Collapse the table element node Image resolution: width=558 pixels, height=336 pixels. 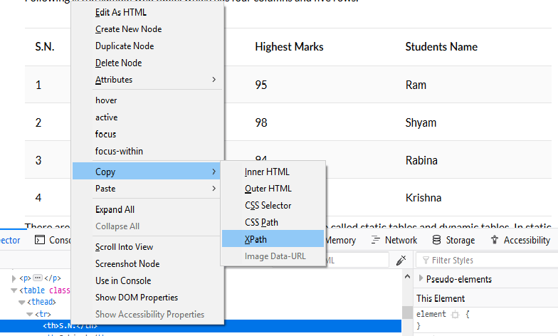point(14,290)
